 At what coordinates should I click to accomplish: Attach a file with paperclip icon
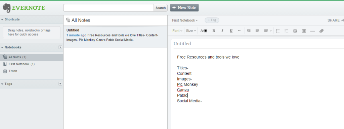coord(321,31)
